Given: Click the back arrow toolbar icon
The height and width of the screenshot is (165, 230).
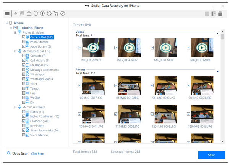Looking at the screenshot, I should pos(16,13).
